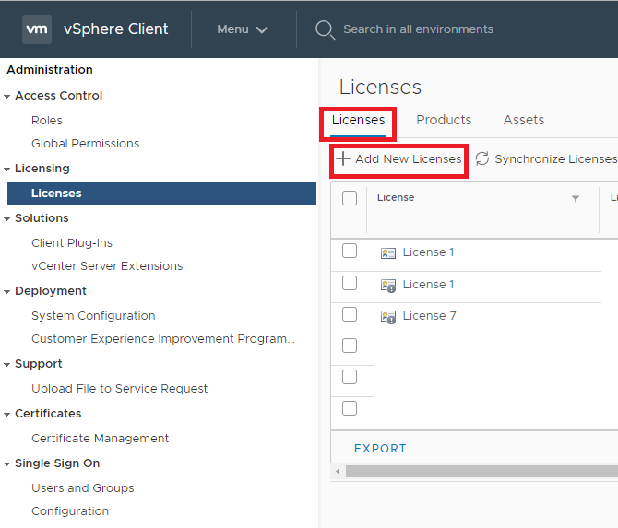This screenshot has height=528, width=618.
Task: Click the search magnifier icon
Action: 325,29
